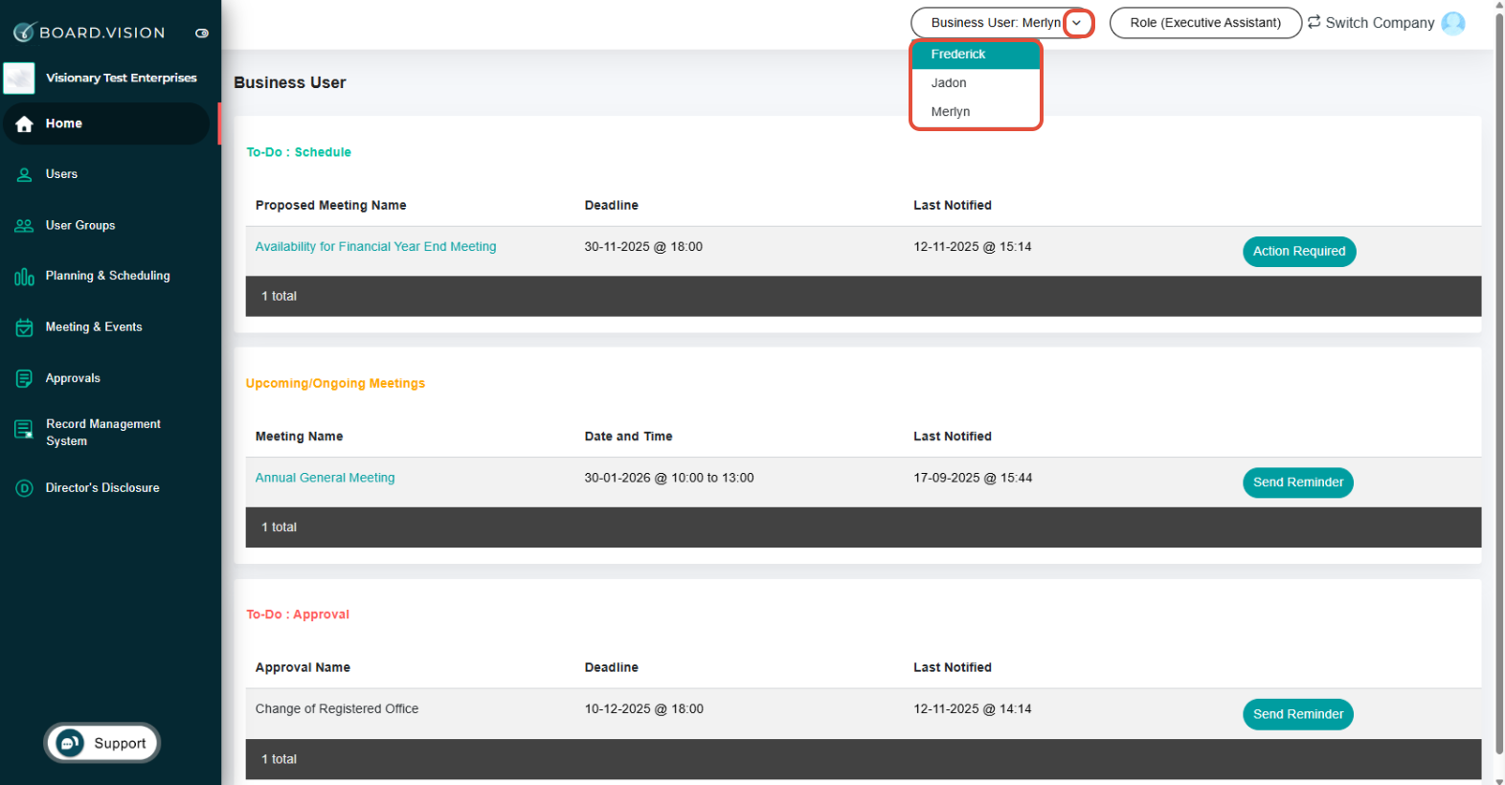1505x785 pixels.
Task: Click the Board.Vision logo
Action: [x=89, y=33]
